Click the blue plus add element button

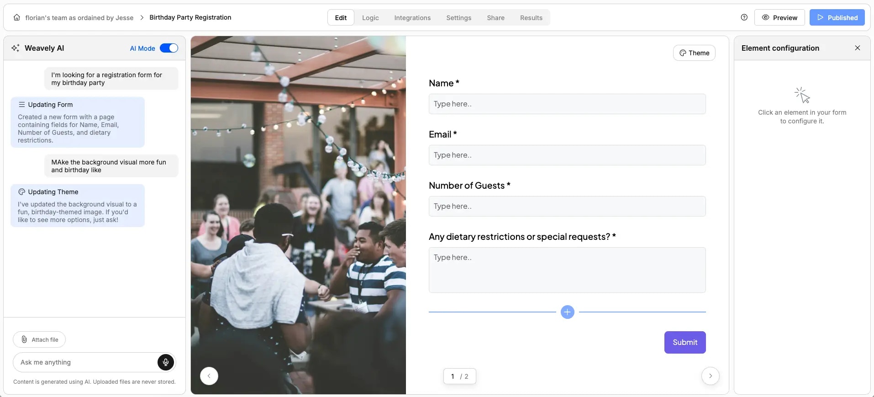click(567, 312)
